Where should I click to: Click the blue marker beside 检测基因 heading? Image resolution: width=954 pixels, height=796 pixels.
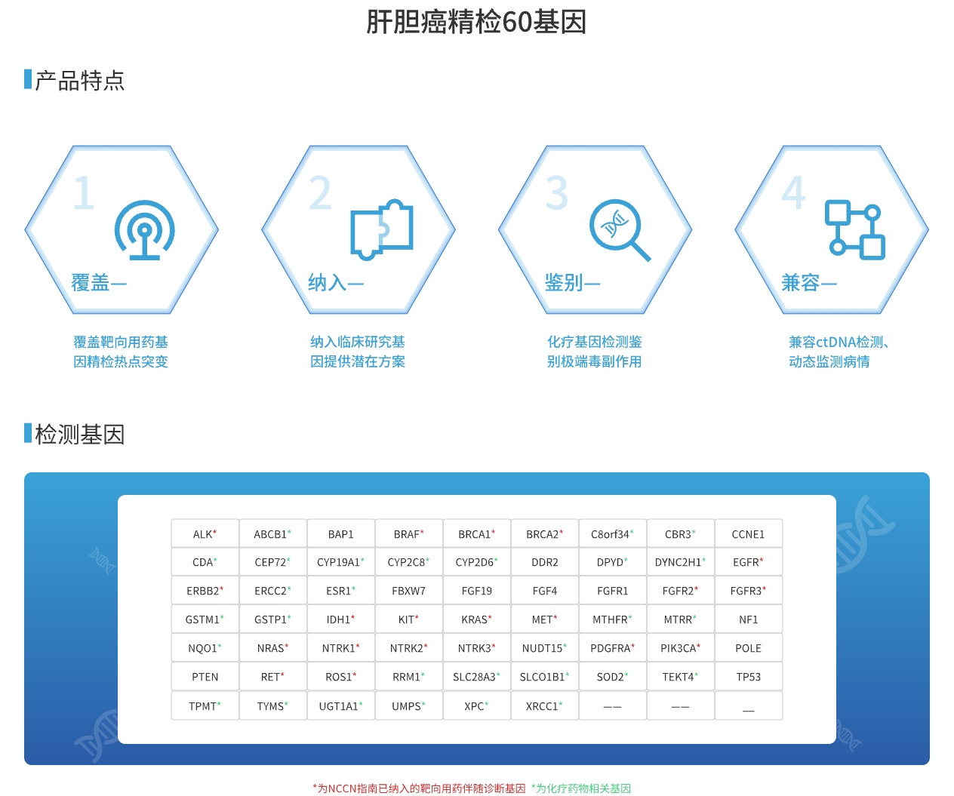[x=28, y=434]
